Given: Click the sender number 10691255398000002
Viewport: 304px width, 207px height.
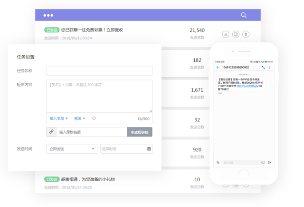Looking at the screenshot, I should tap(236, 68).
